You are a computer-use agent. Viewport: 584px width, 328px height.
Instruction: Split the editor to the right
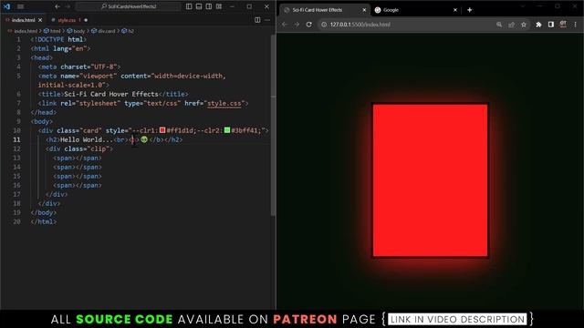pyautogui.click(x=257, y=20)
